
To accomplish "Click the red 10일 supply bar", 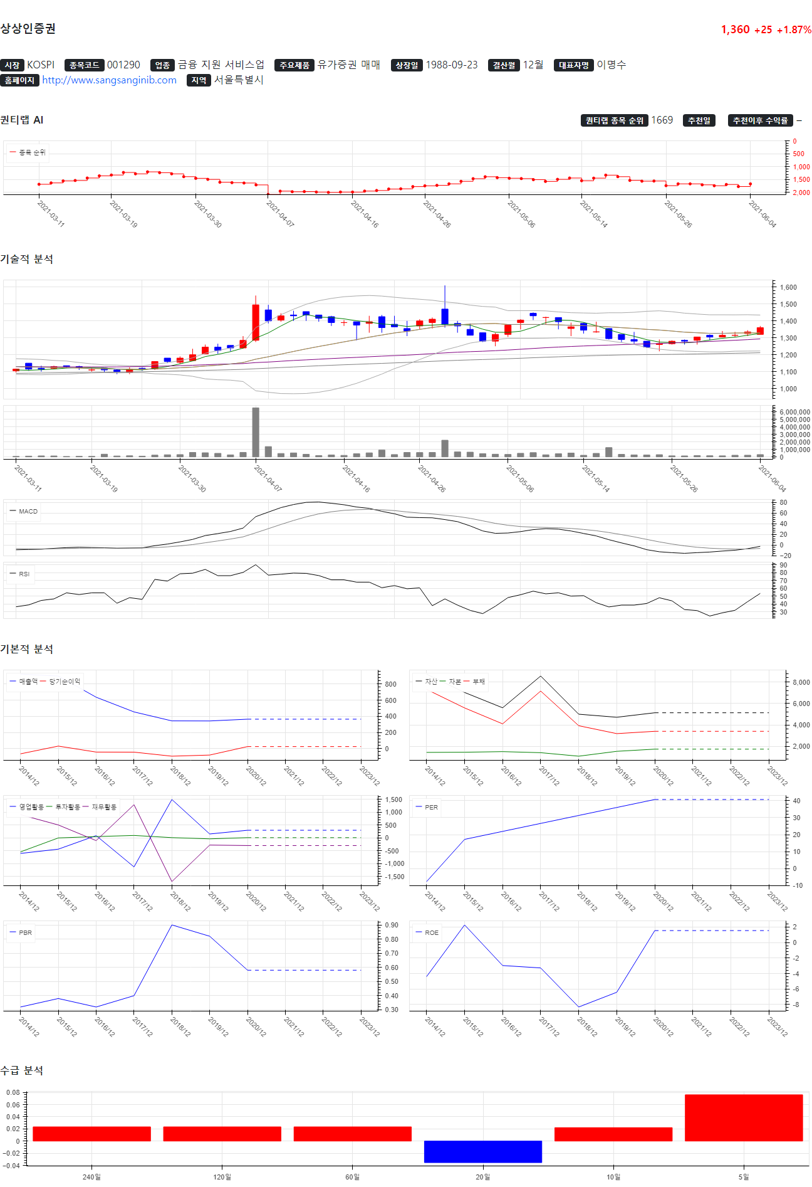I will pos(613,1134).
